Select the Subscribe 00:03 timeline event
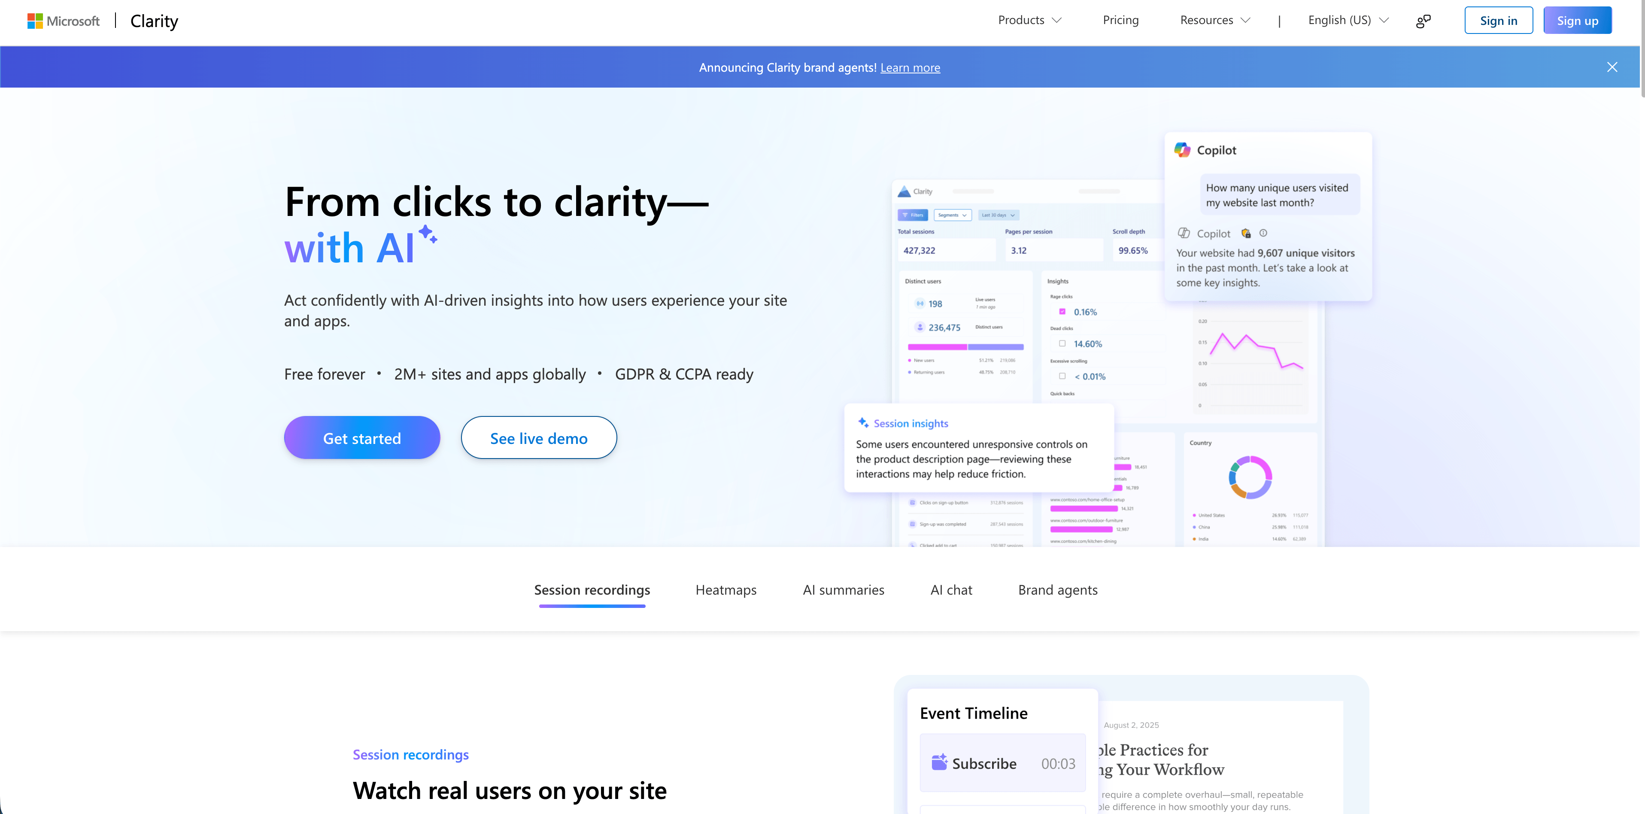This screenshot has height=814, width=1645. pos(1002,763)
